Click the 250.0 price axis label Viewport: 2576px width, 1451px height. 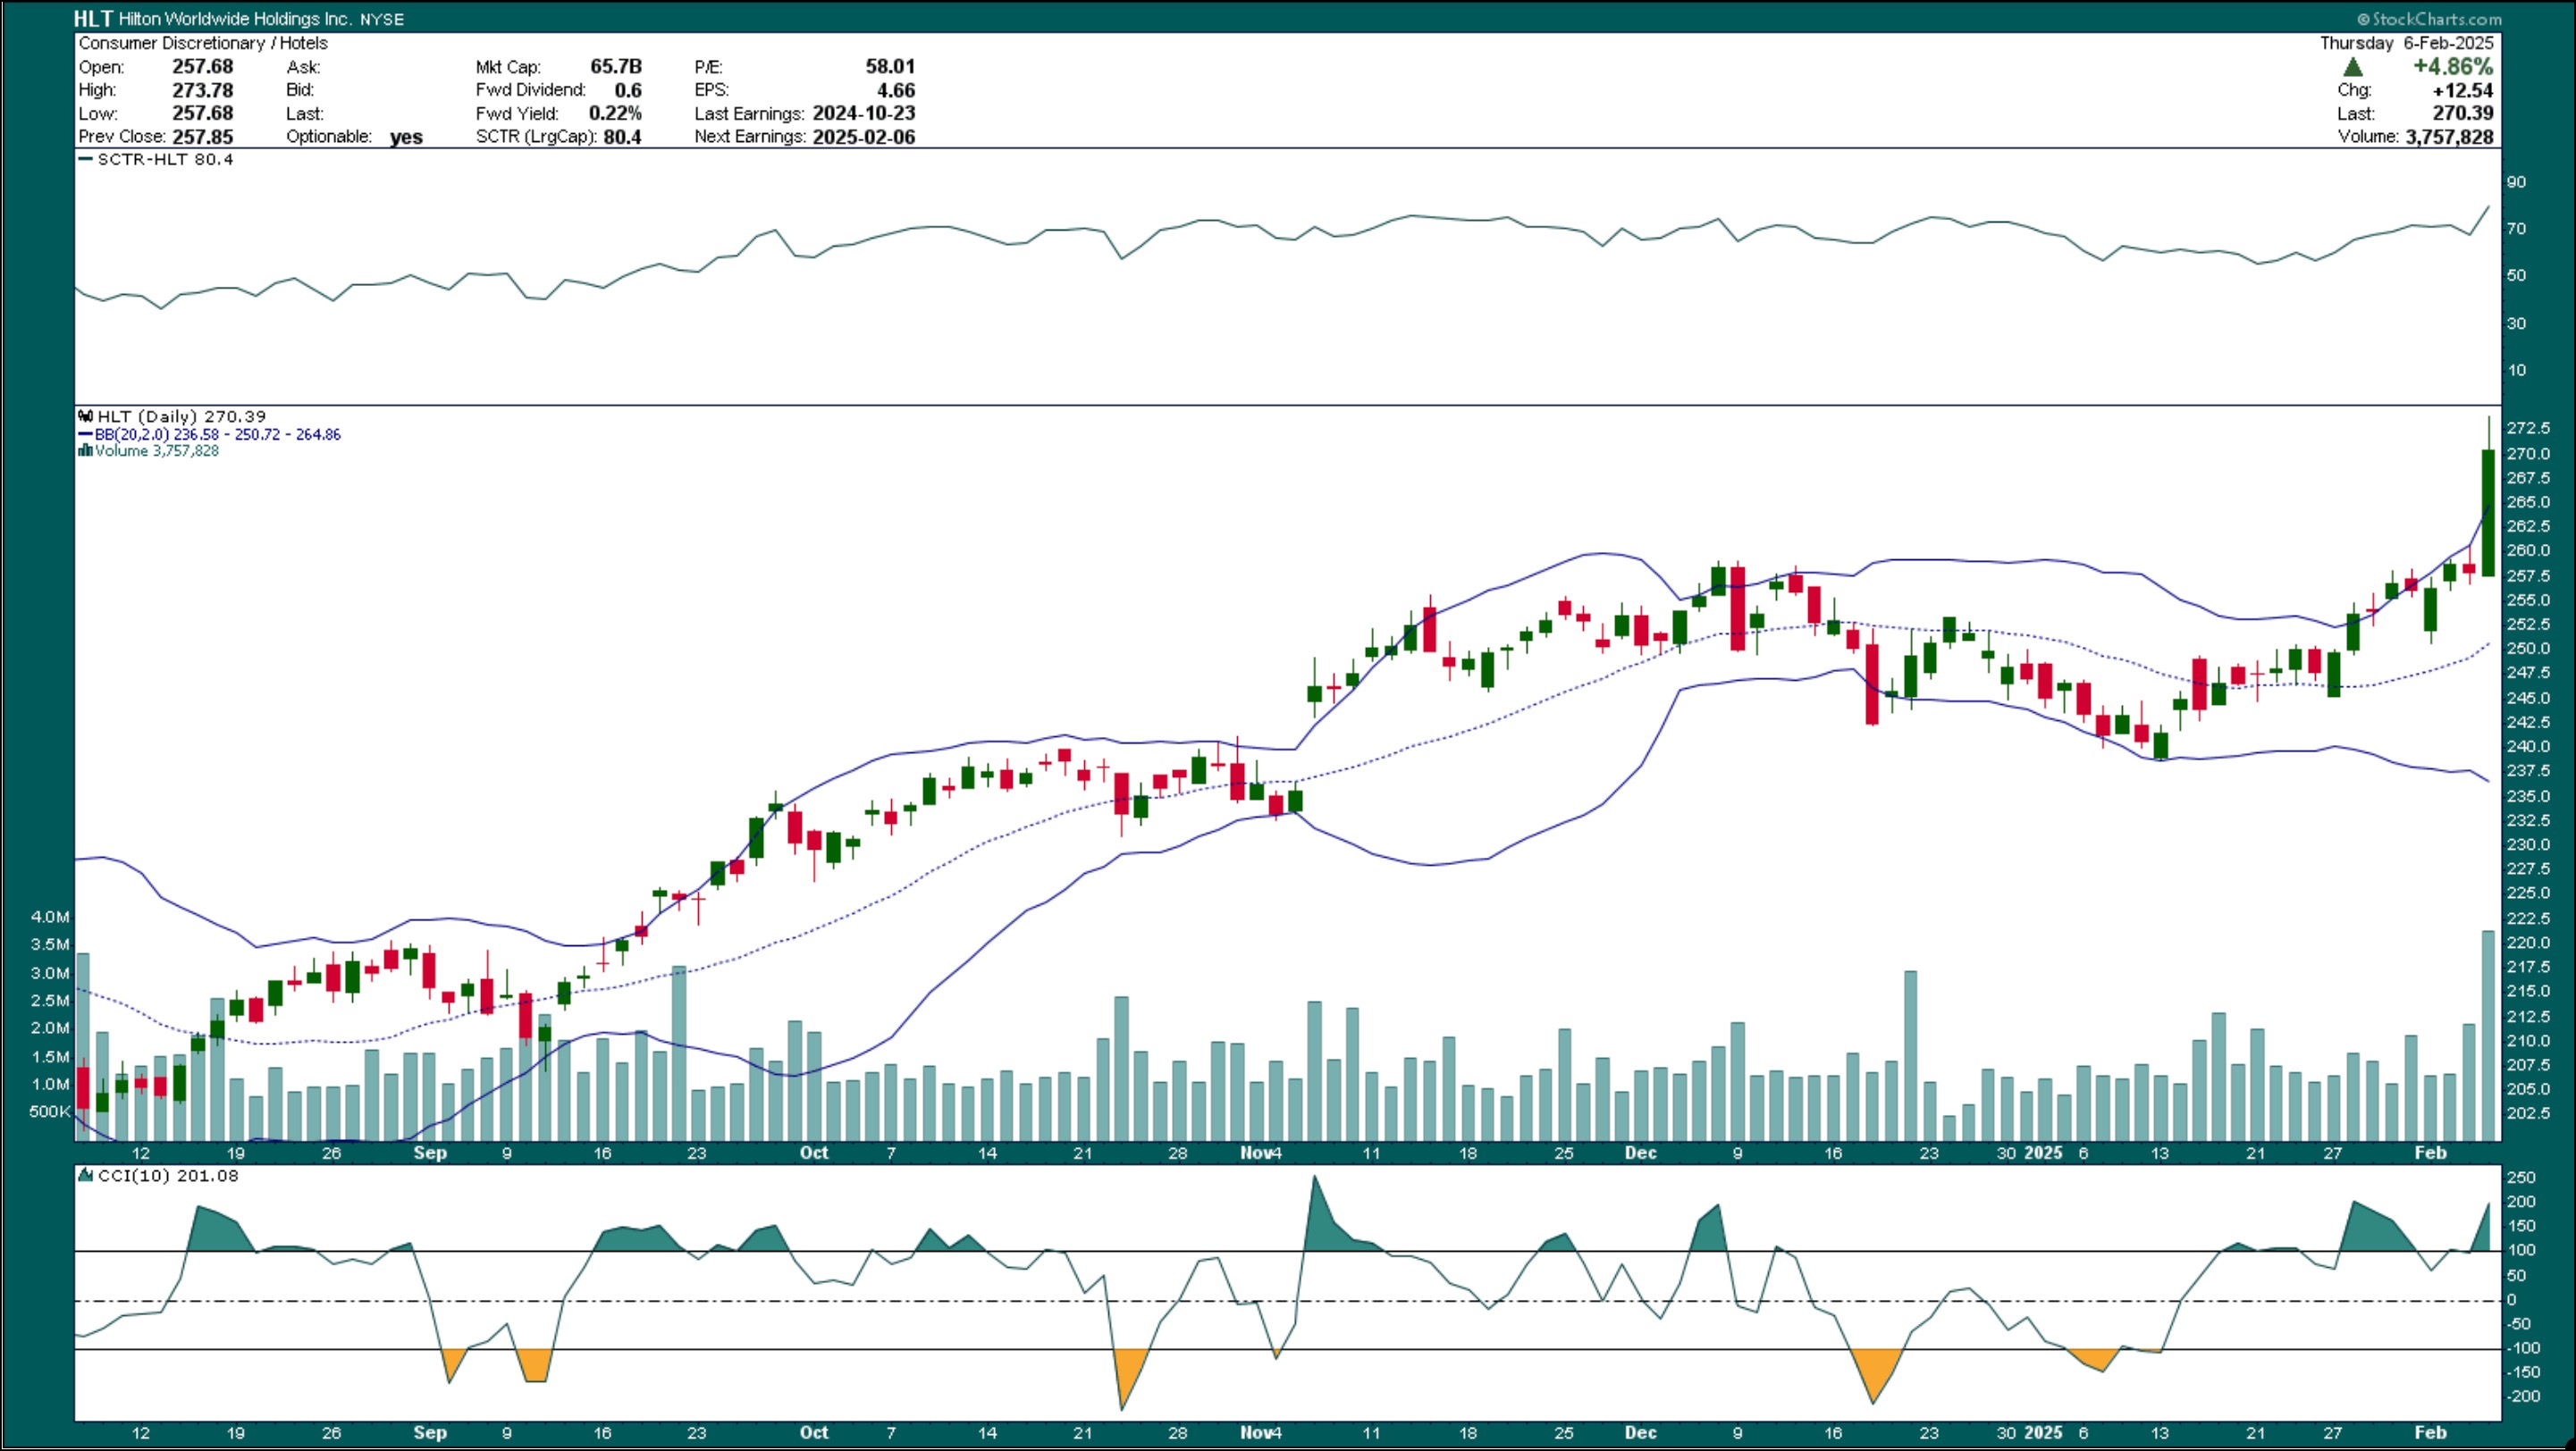[2528, 649]
